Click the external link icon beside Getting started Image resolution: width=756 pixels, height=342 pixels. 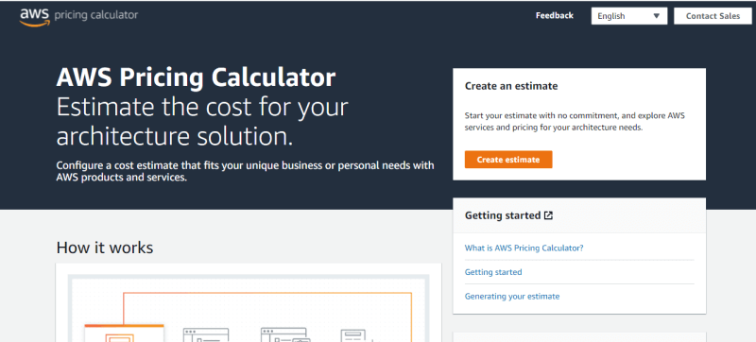pyautogui.click(x=548, y=215)
